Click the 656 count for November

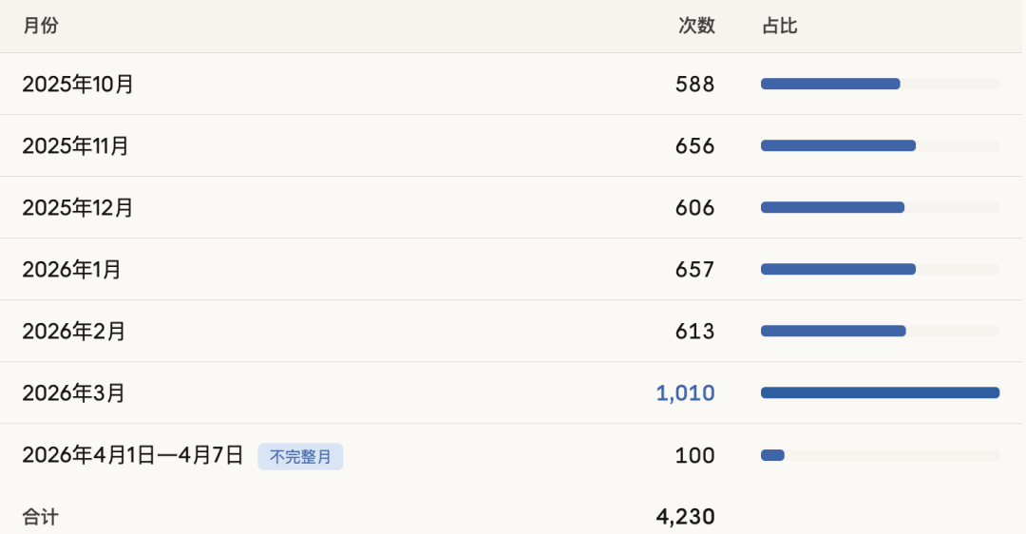coord(694,146)
